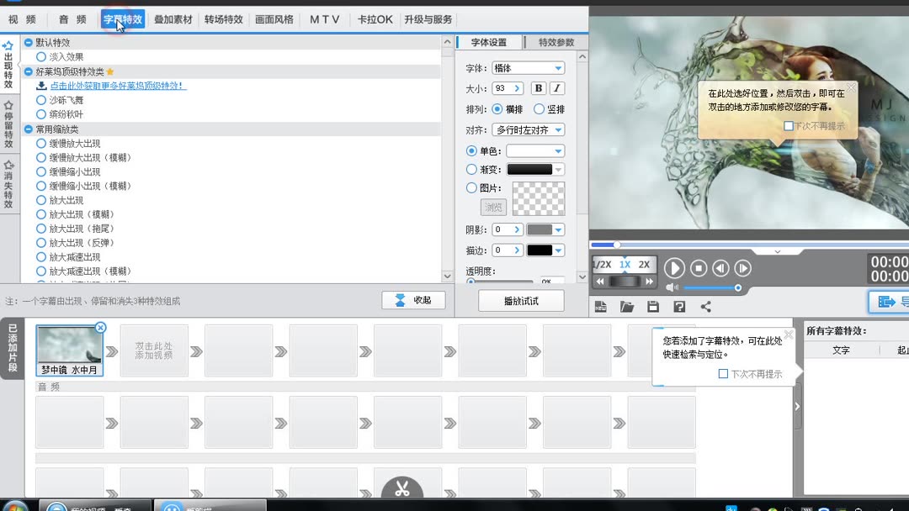Screen dimensions: 909x511
Task: Open a project via the folder icon
Action: [626, 306]
